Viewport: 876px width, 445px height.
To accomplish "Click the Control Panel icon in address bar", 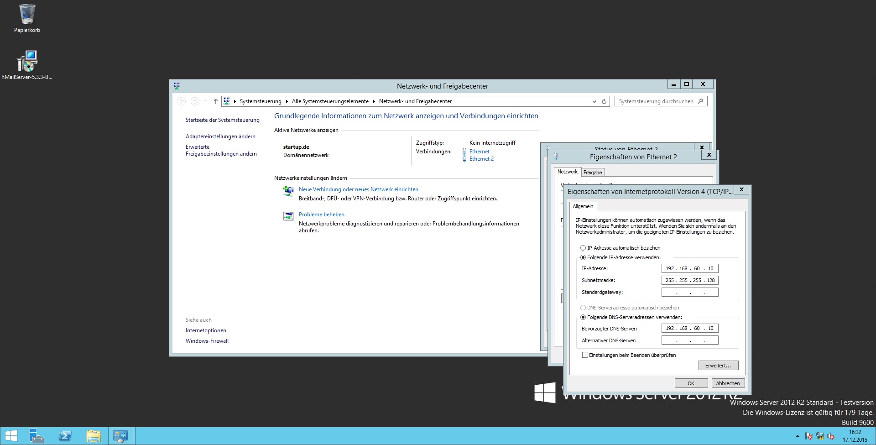I will coord(227,101).
